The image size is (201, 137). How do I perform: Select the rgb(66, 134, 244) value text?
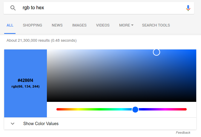tap(25, 86)
